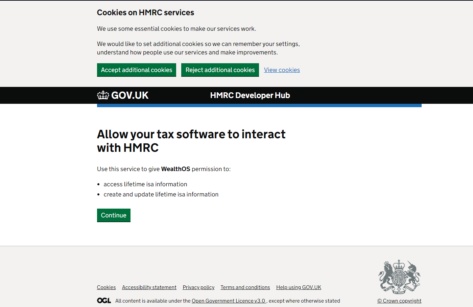Open the Accessibility statement link
This screenshot has width=473, height=307.
[x=149, y=287]
